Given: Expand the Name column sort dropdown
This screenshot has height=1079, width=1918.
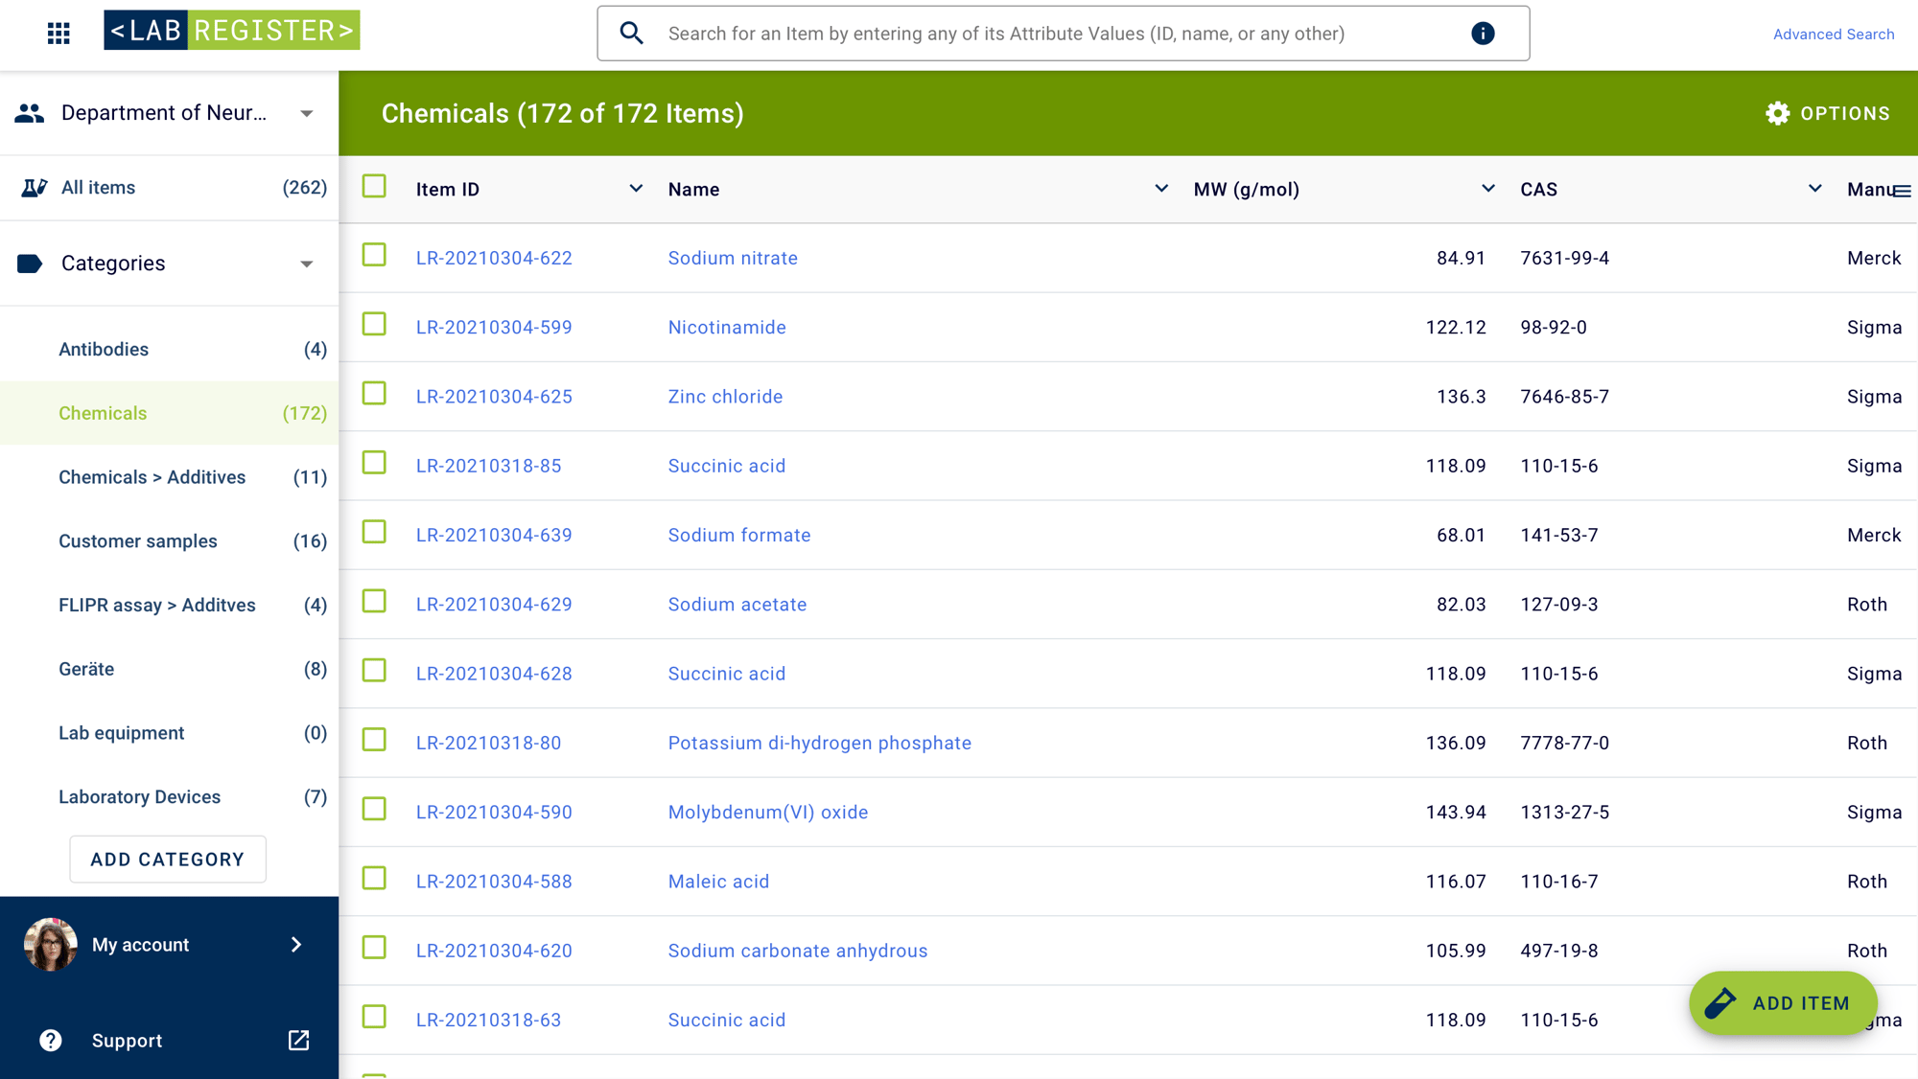Looking at the screenshot, I should [1157, 188].
